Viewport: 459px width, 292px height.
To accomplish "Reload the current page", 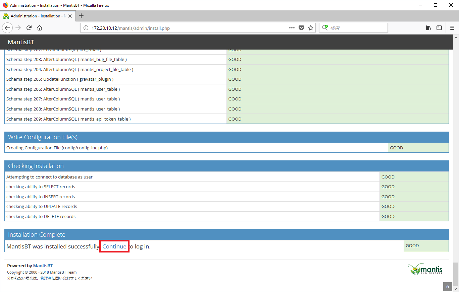I will pyautogui.click(x=29, y=28).
